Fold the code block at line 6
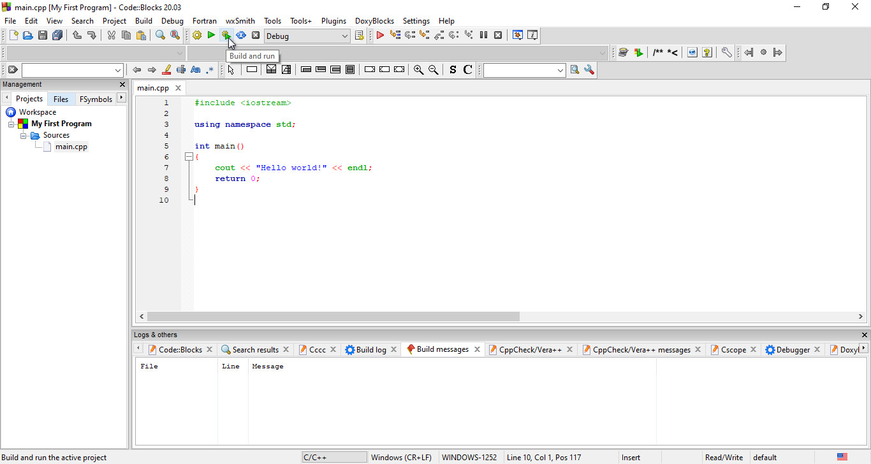Viewport: 871px width, 464px height. (189, 156)
